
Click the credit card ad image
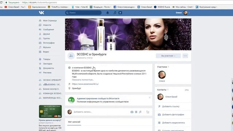coord(50,112)
